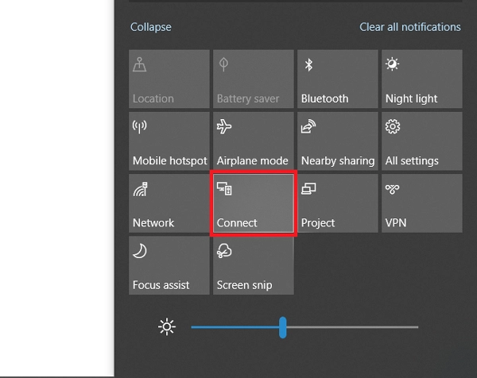This screenshot has height=378, width=477.
Task: Toggle the Nearby sharing tile
Action: coord(338,141)
